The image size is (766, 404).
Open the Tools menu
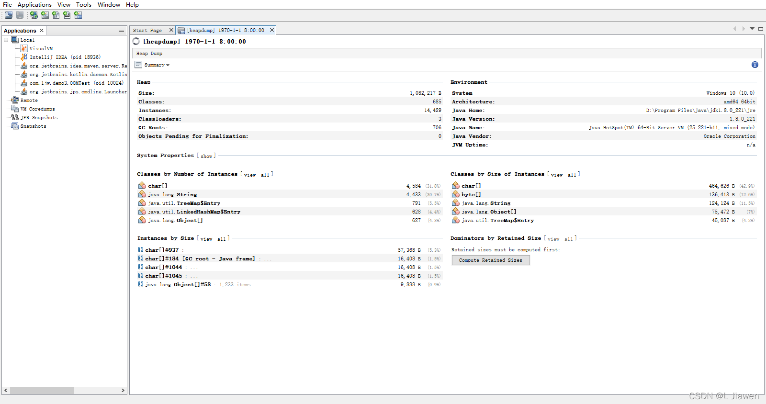[84, 4]
